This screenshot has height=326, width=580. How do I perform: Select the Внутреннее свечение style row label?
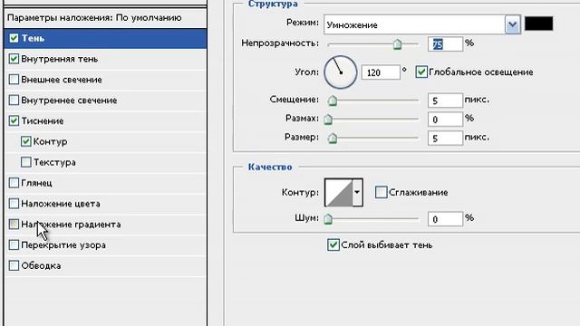click(x=69, y=101)
